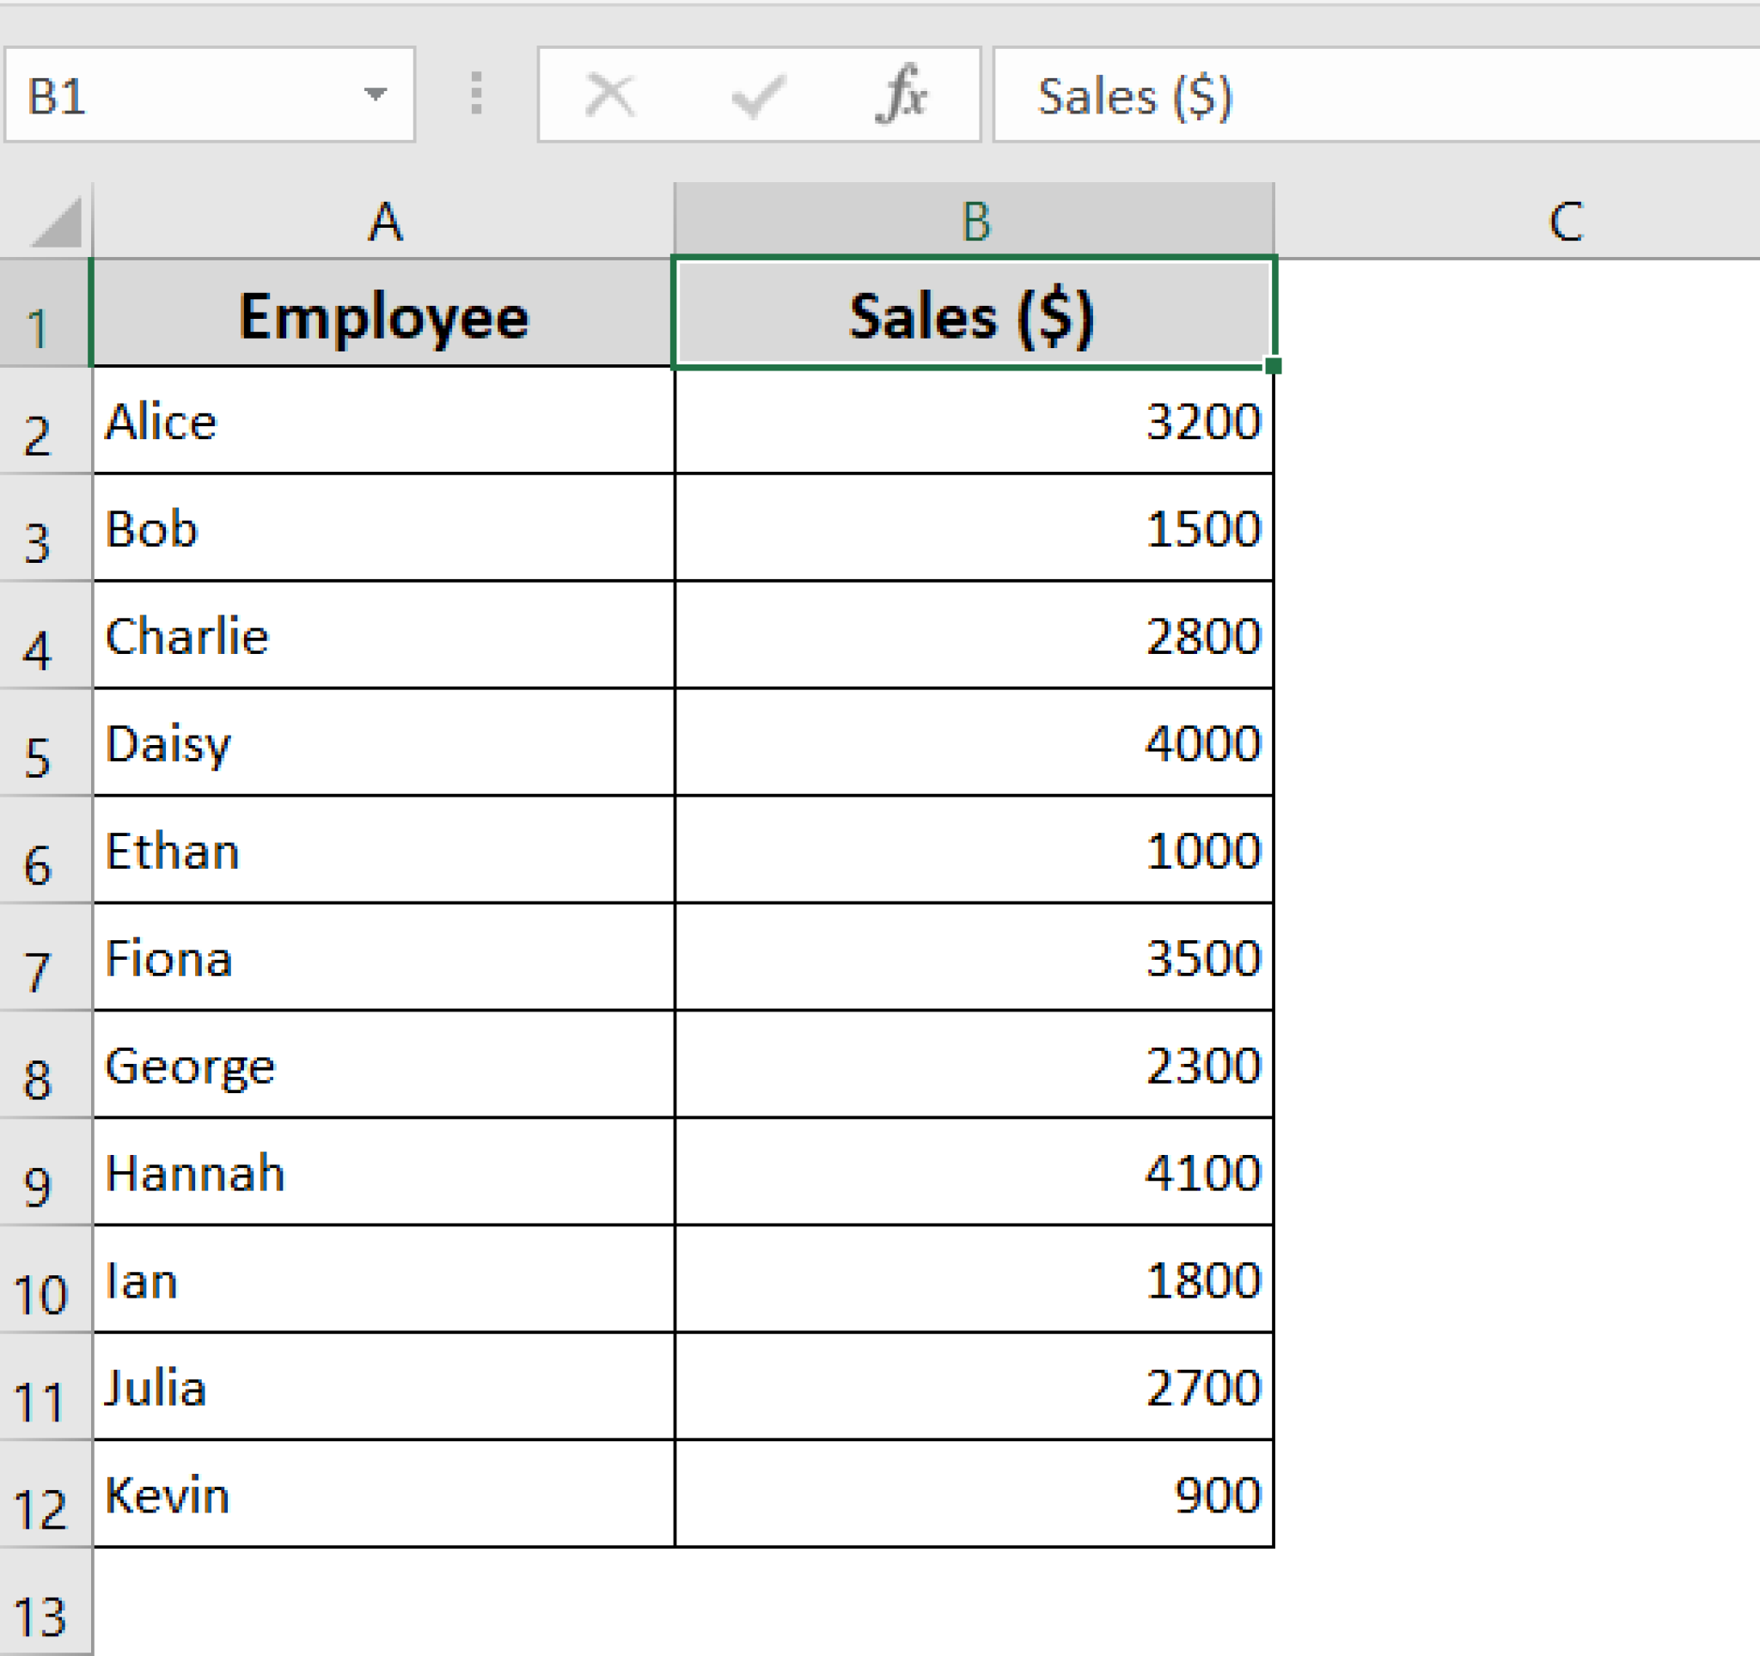
Task: Click the Cancel (X) icon beside formula bar
Action: pyautogui.click(x=611, y=95)
